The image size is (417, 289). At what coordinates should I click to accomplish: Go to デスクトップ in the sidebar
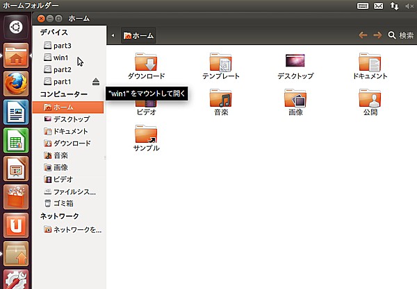click(x=67, y=119)
